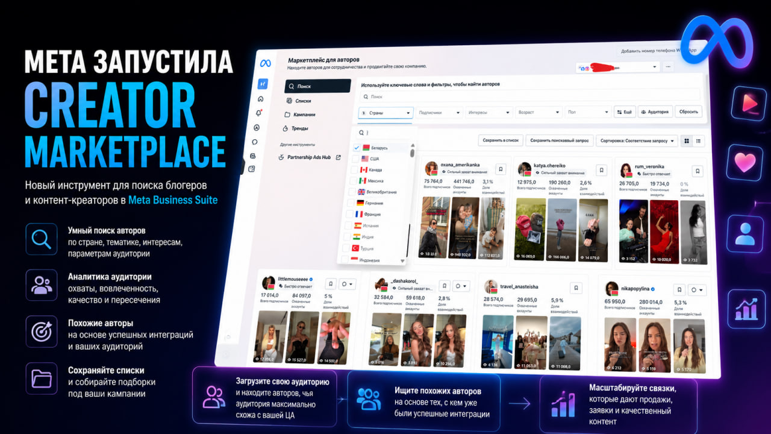Check the Мексика country checkbox

tap(352, 180)
